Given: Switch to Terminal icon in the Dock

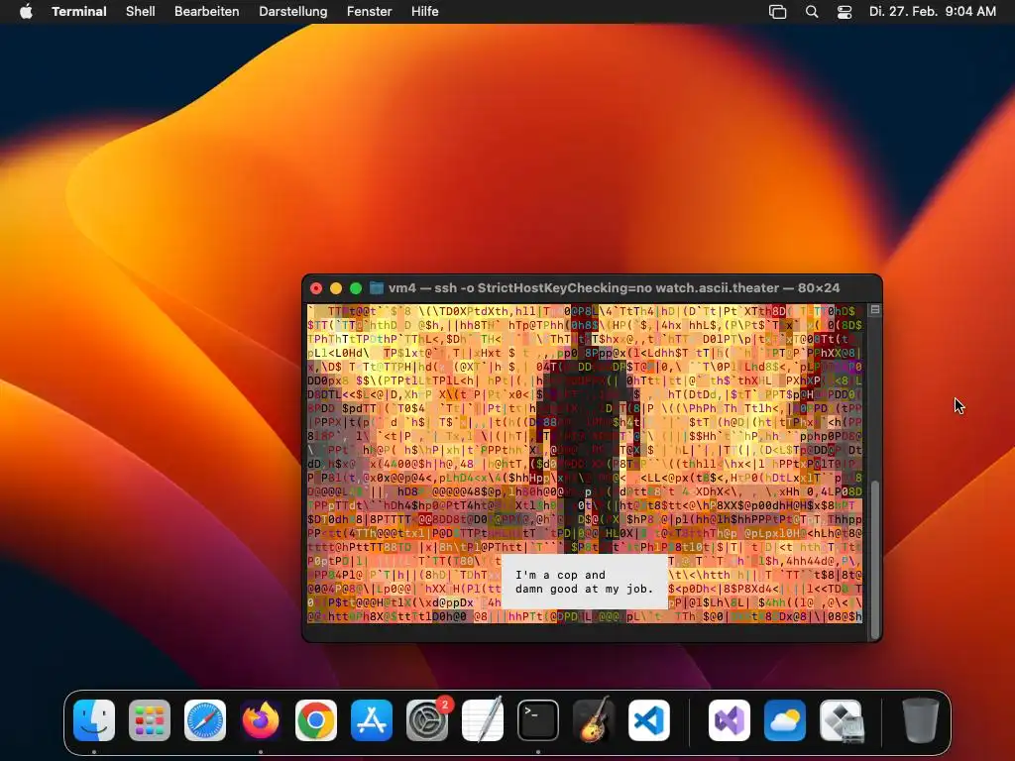Looking at the screenshot, I should [538, 720].
